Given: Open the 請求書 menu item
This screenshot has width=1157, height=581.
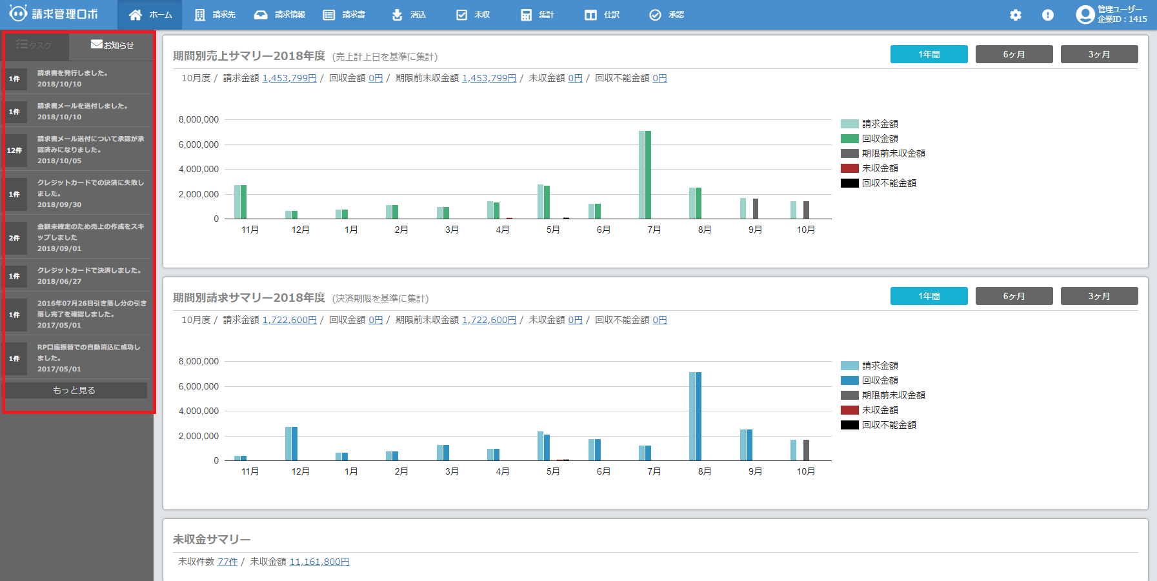Looking at the screenshot, I should (x=345, y=15).
